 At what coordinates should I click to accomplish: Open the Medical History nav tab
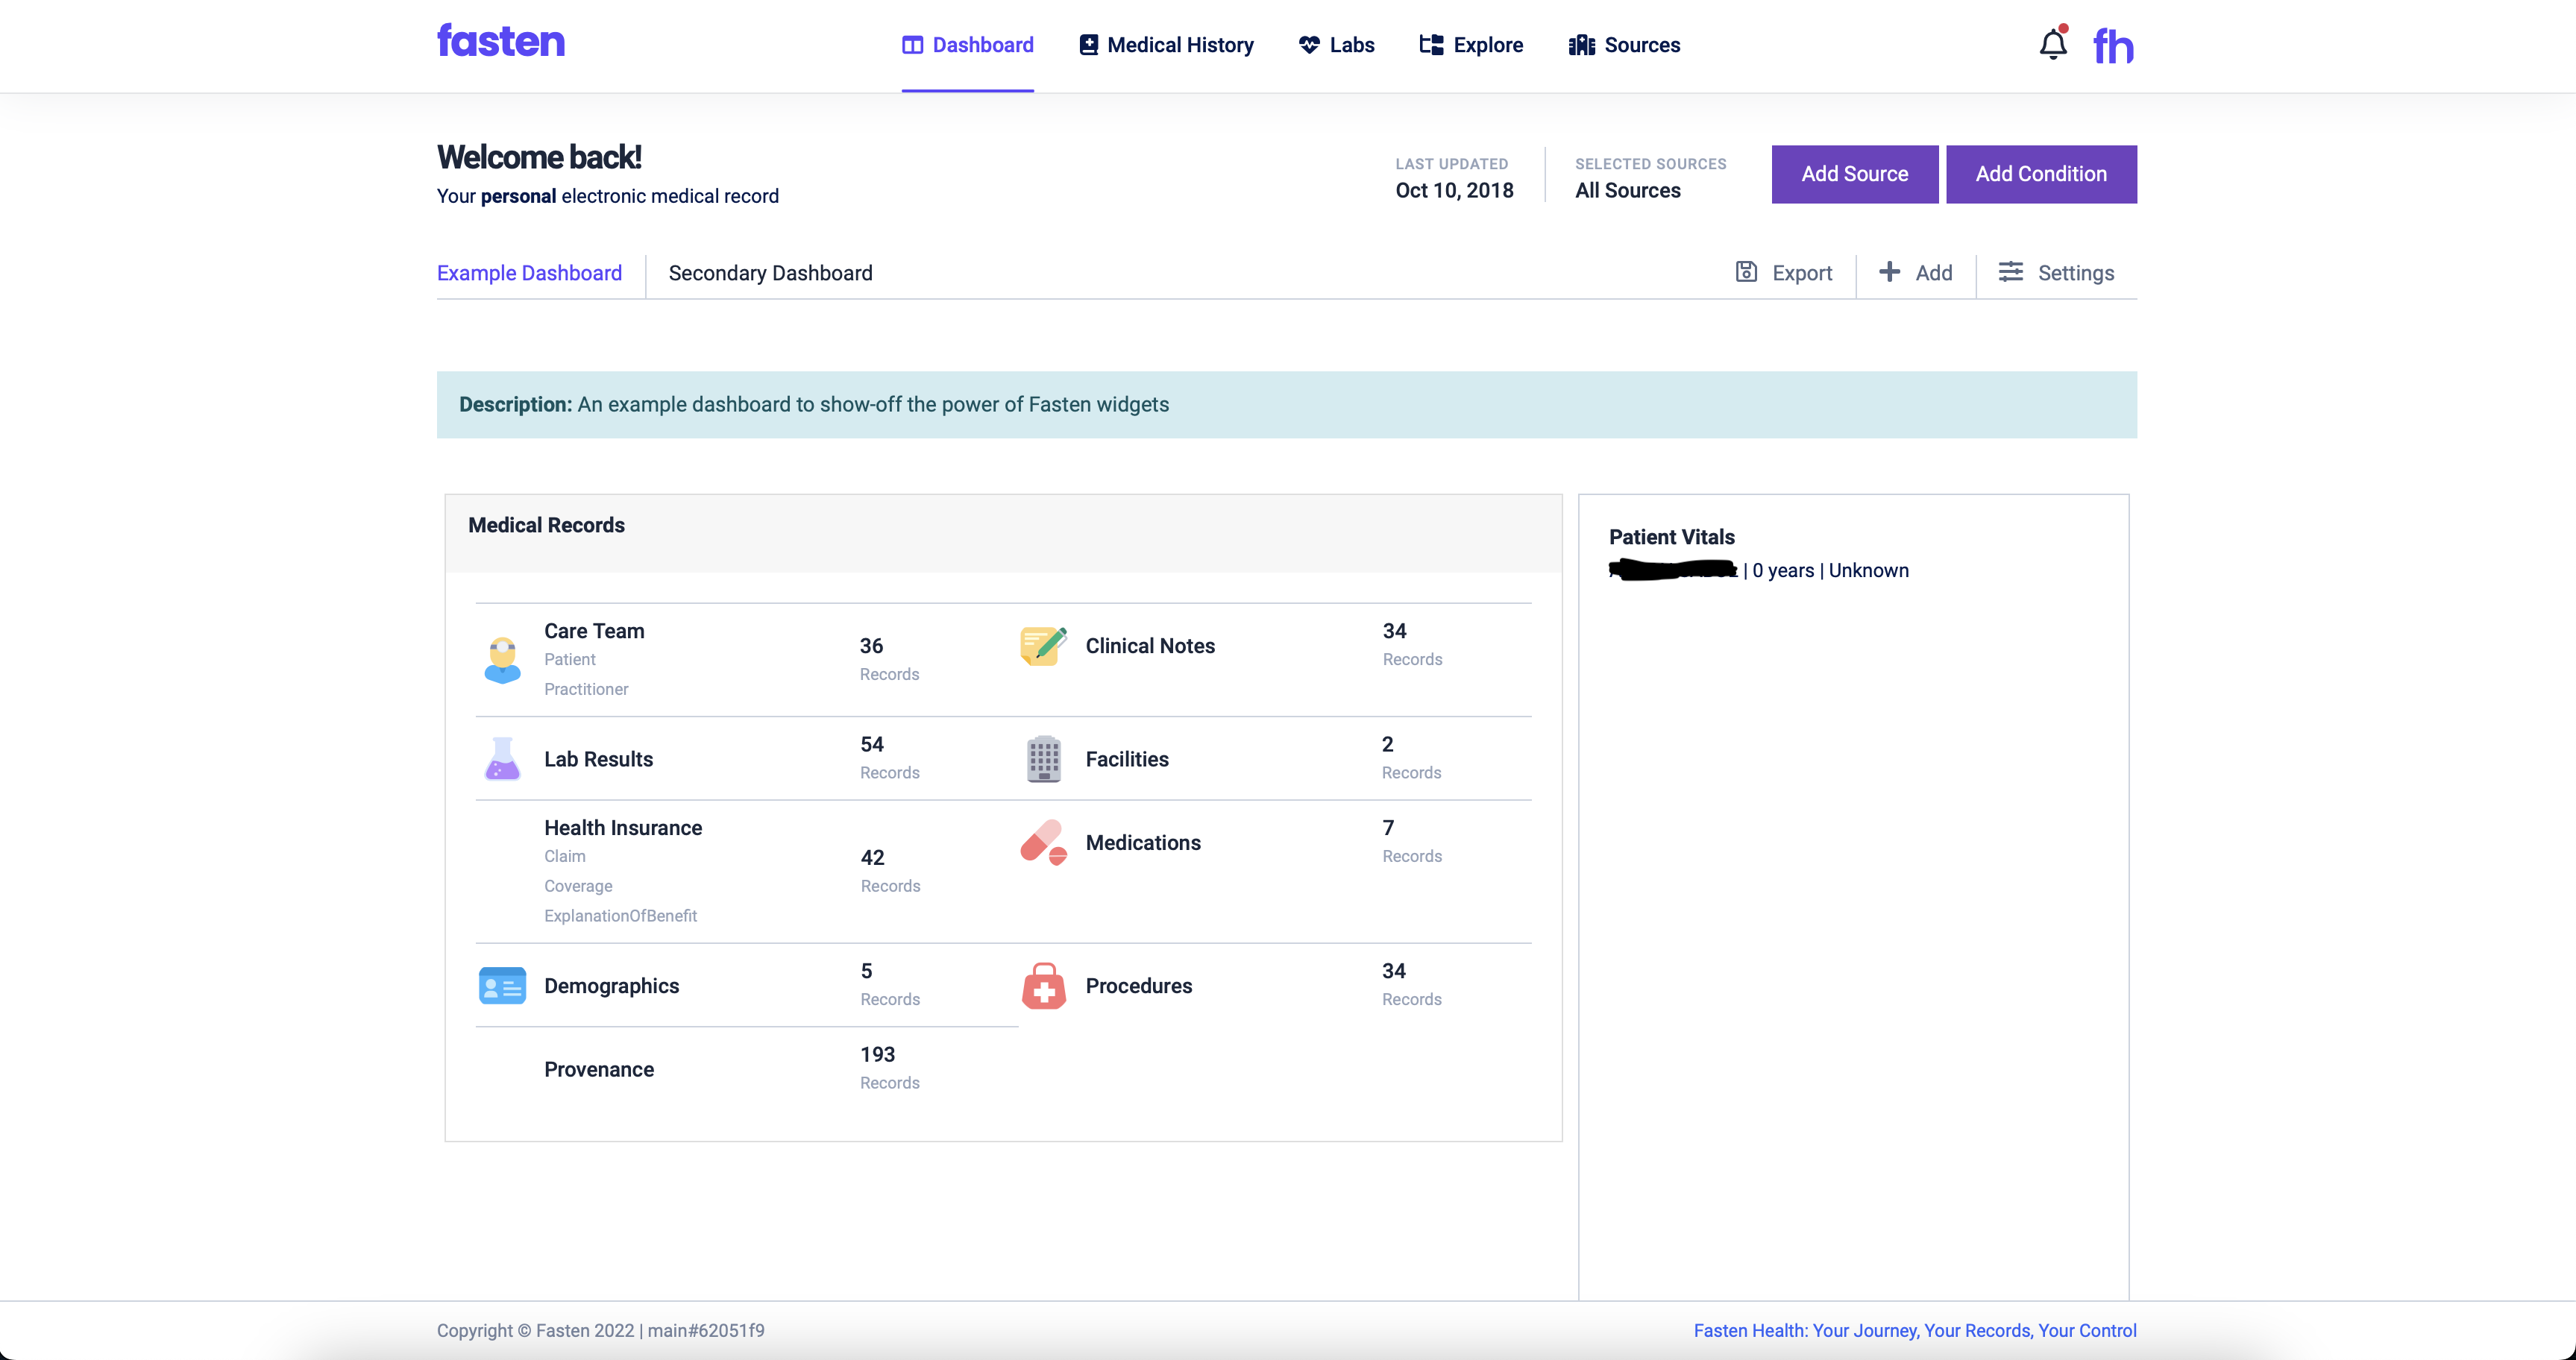(x=1166, y=45)
